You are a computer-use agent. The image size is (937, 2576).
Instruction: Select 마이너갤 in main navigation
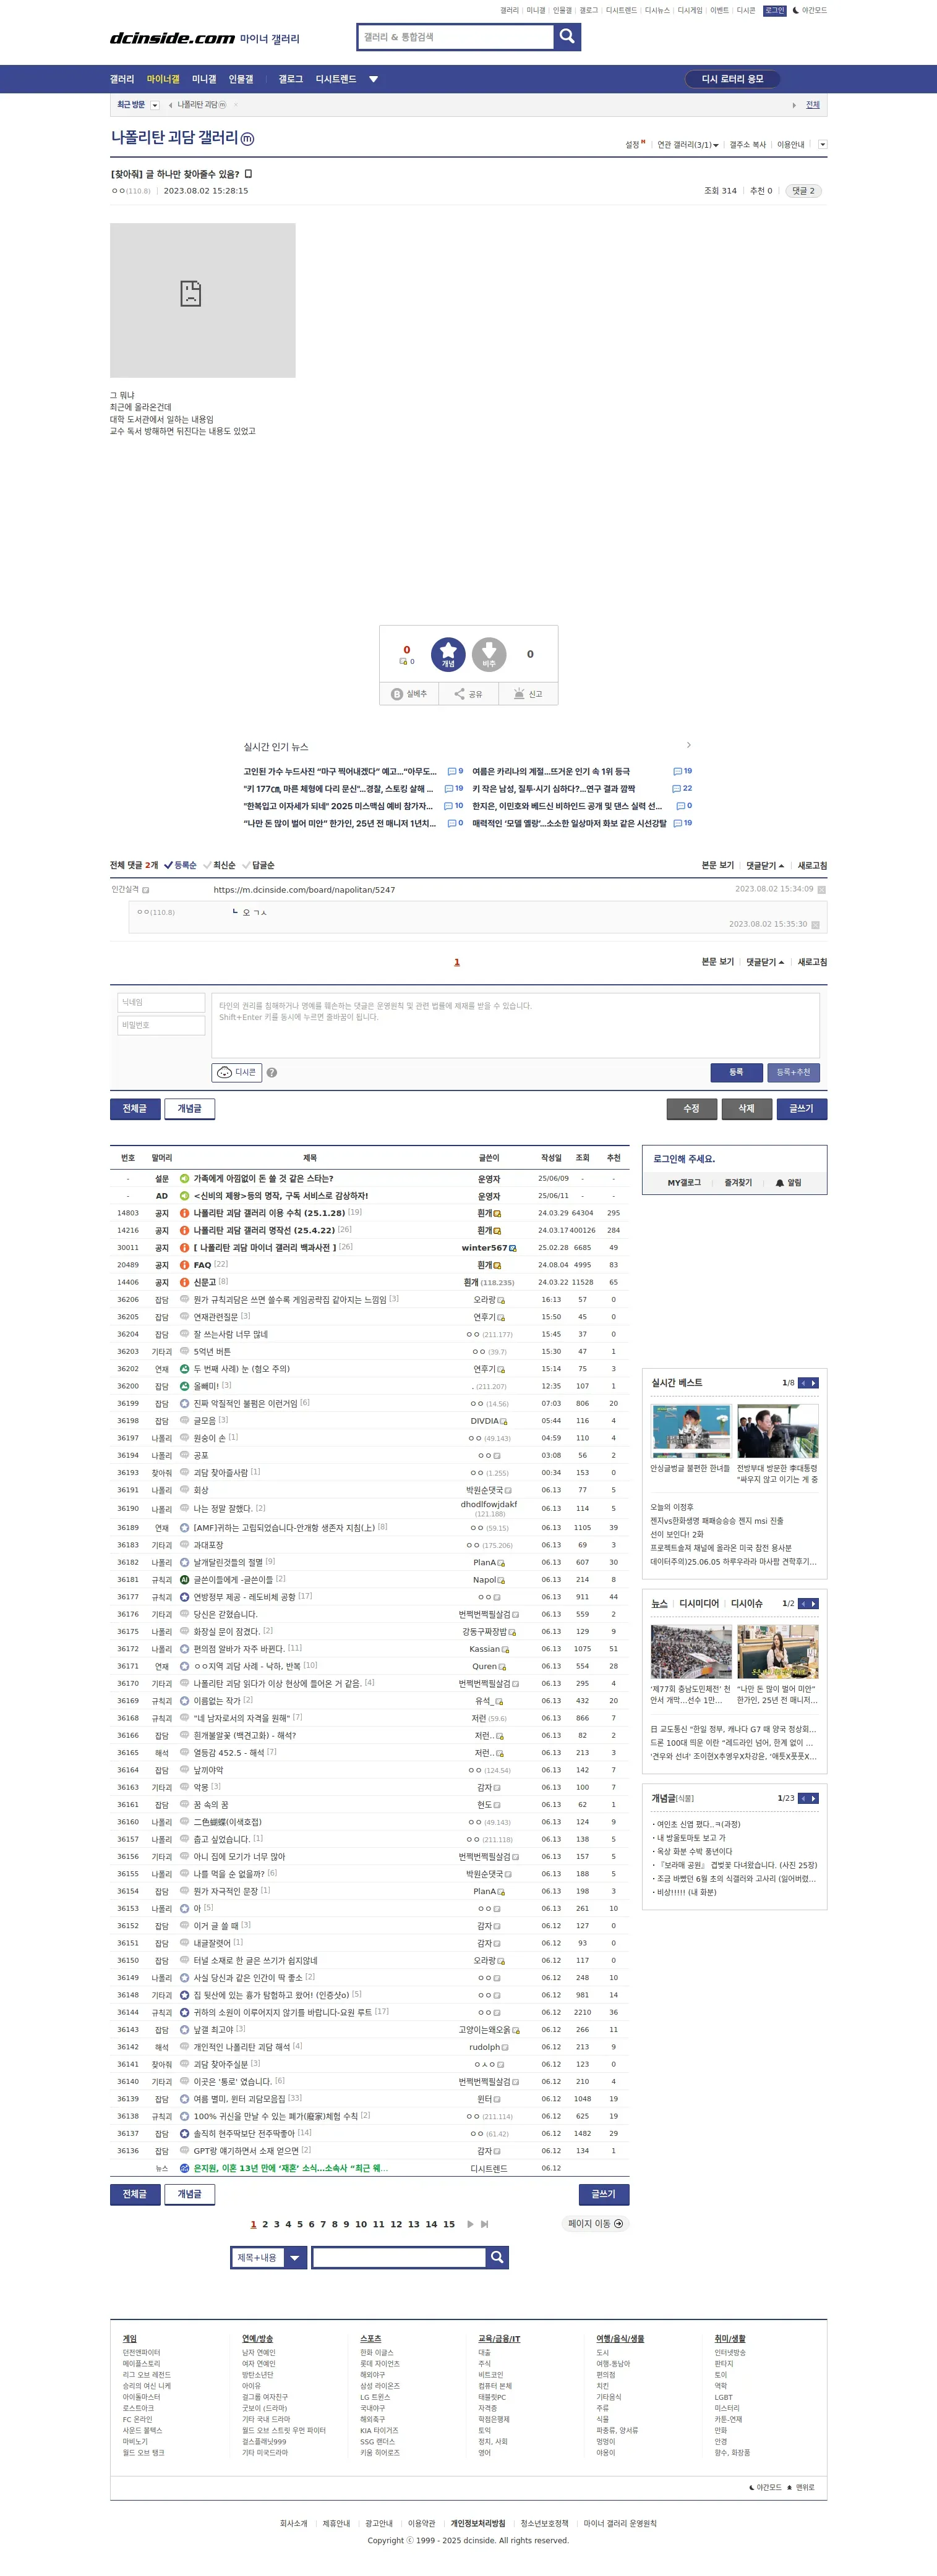163,79
